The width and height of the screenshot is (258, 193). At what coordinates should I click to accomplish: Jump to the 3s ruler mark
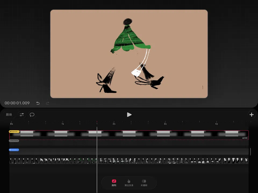point(165,123)
